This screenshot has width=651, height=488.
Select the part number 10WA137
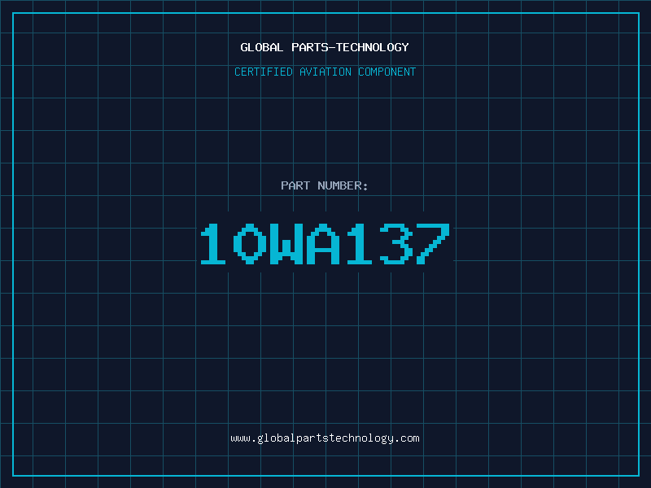click(325, 244)
